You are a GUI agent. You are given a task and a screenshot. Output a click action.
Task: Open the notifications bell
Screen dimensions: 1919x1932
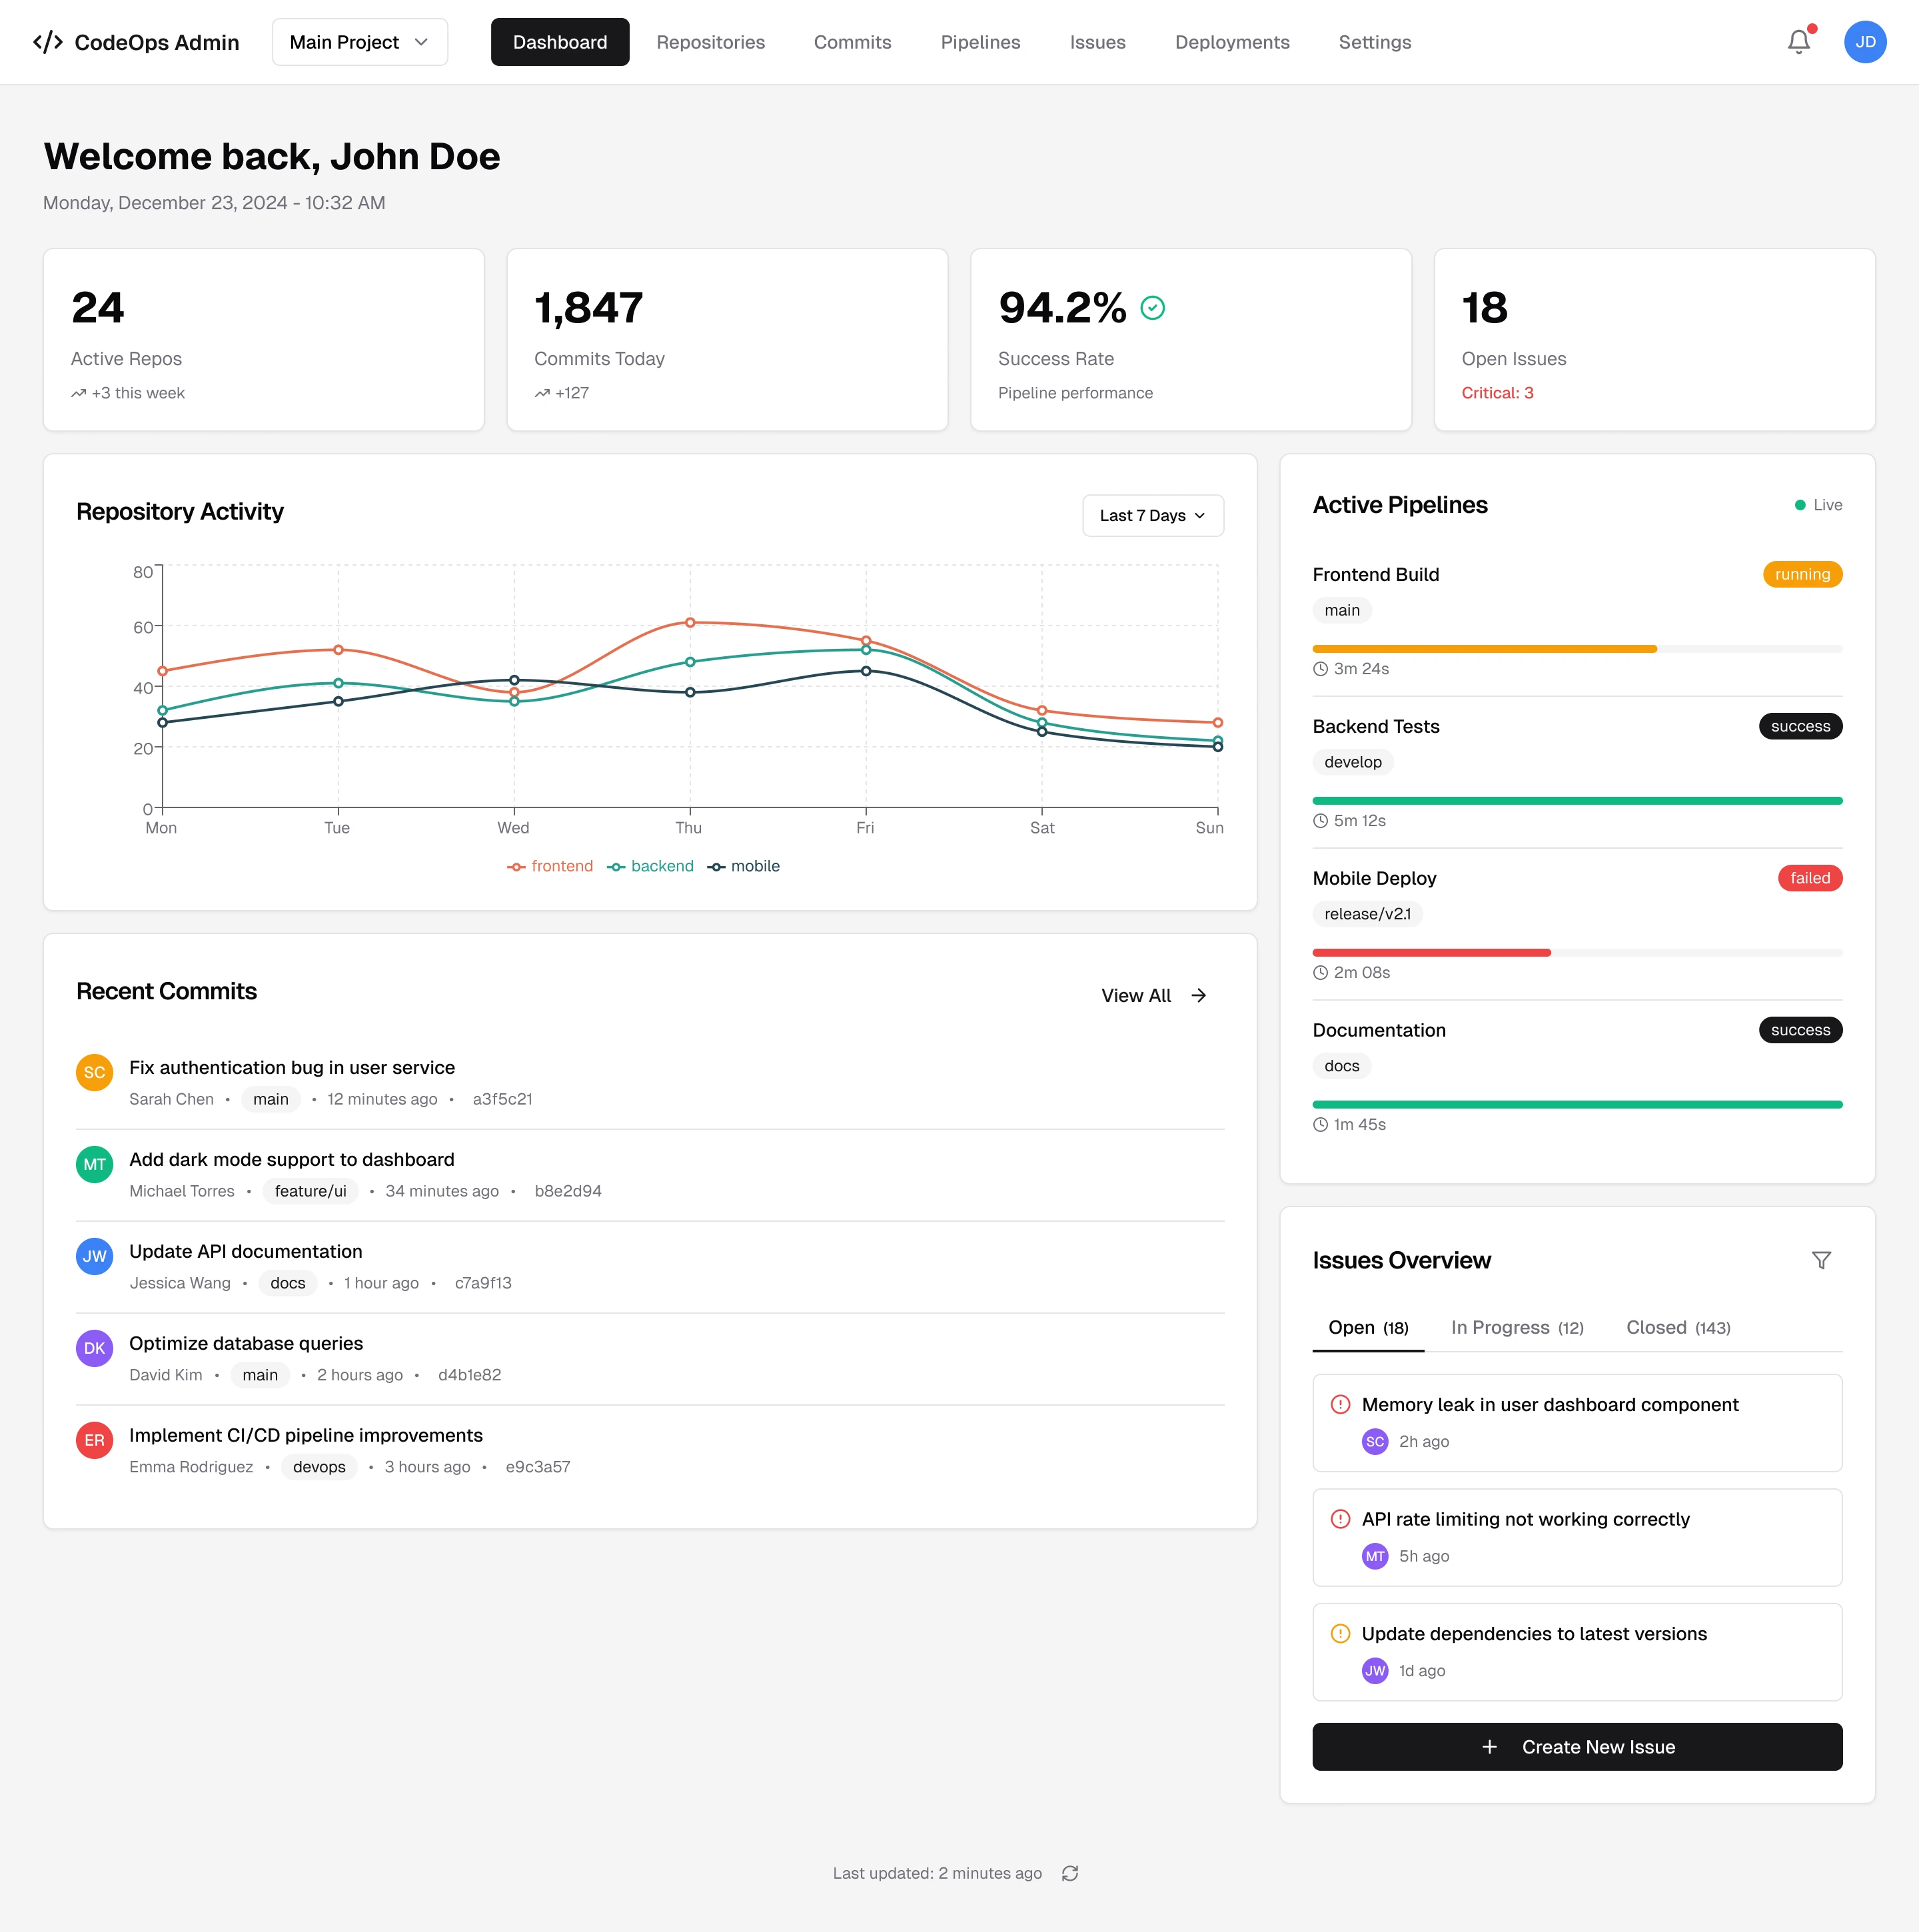1798,42
